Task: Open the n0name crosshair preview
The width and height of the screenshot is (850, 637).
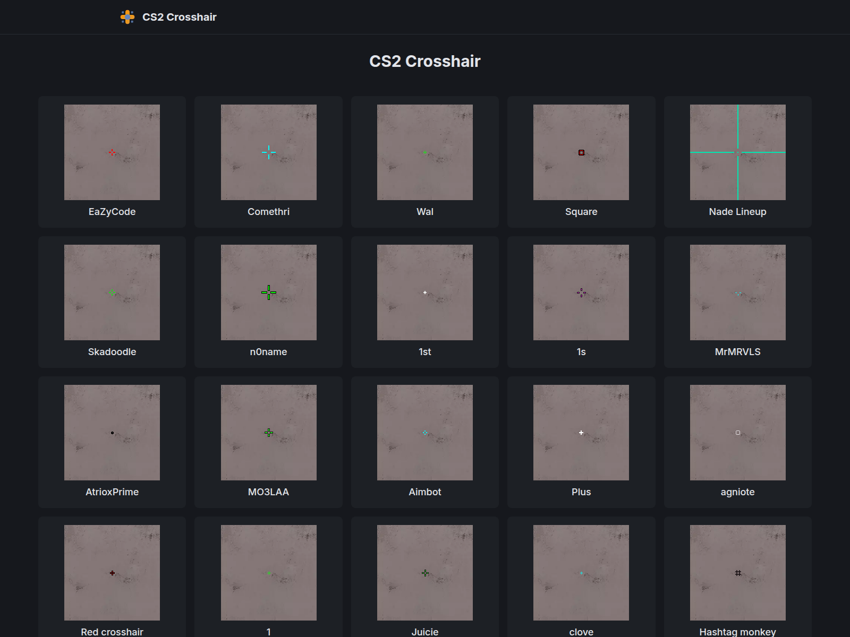Action: [x=268, y=292]
